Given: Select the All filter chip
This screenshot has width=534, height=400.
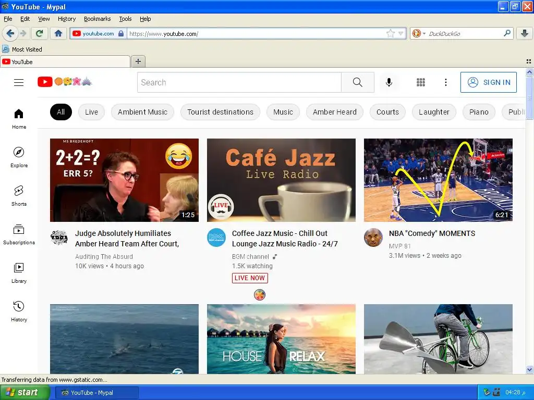Looking at the screenshot, I should tap(60, 112).
